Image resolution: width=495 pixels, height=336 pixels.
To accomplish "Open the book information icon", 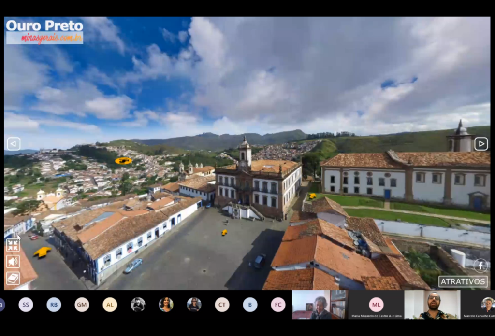I will pyautogui.click(x=13, y=278).
